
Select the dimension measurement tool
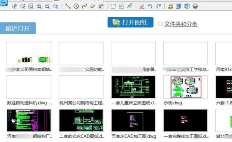[x=113, y=6]
